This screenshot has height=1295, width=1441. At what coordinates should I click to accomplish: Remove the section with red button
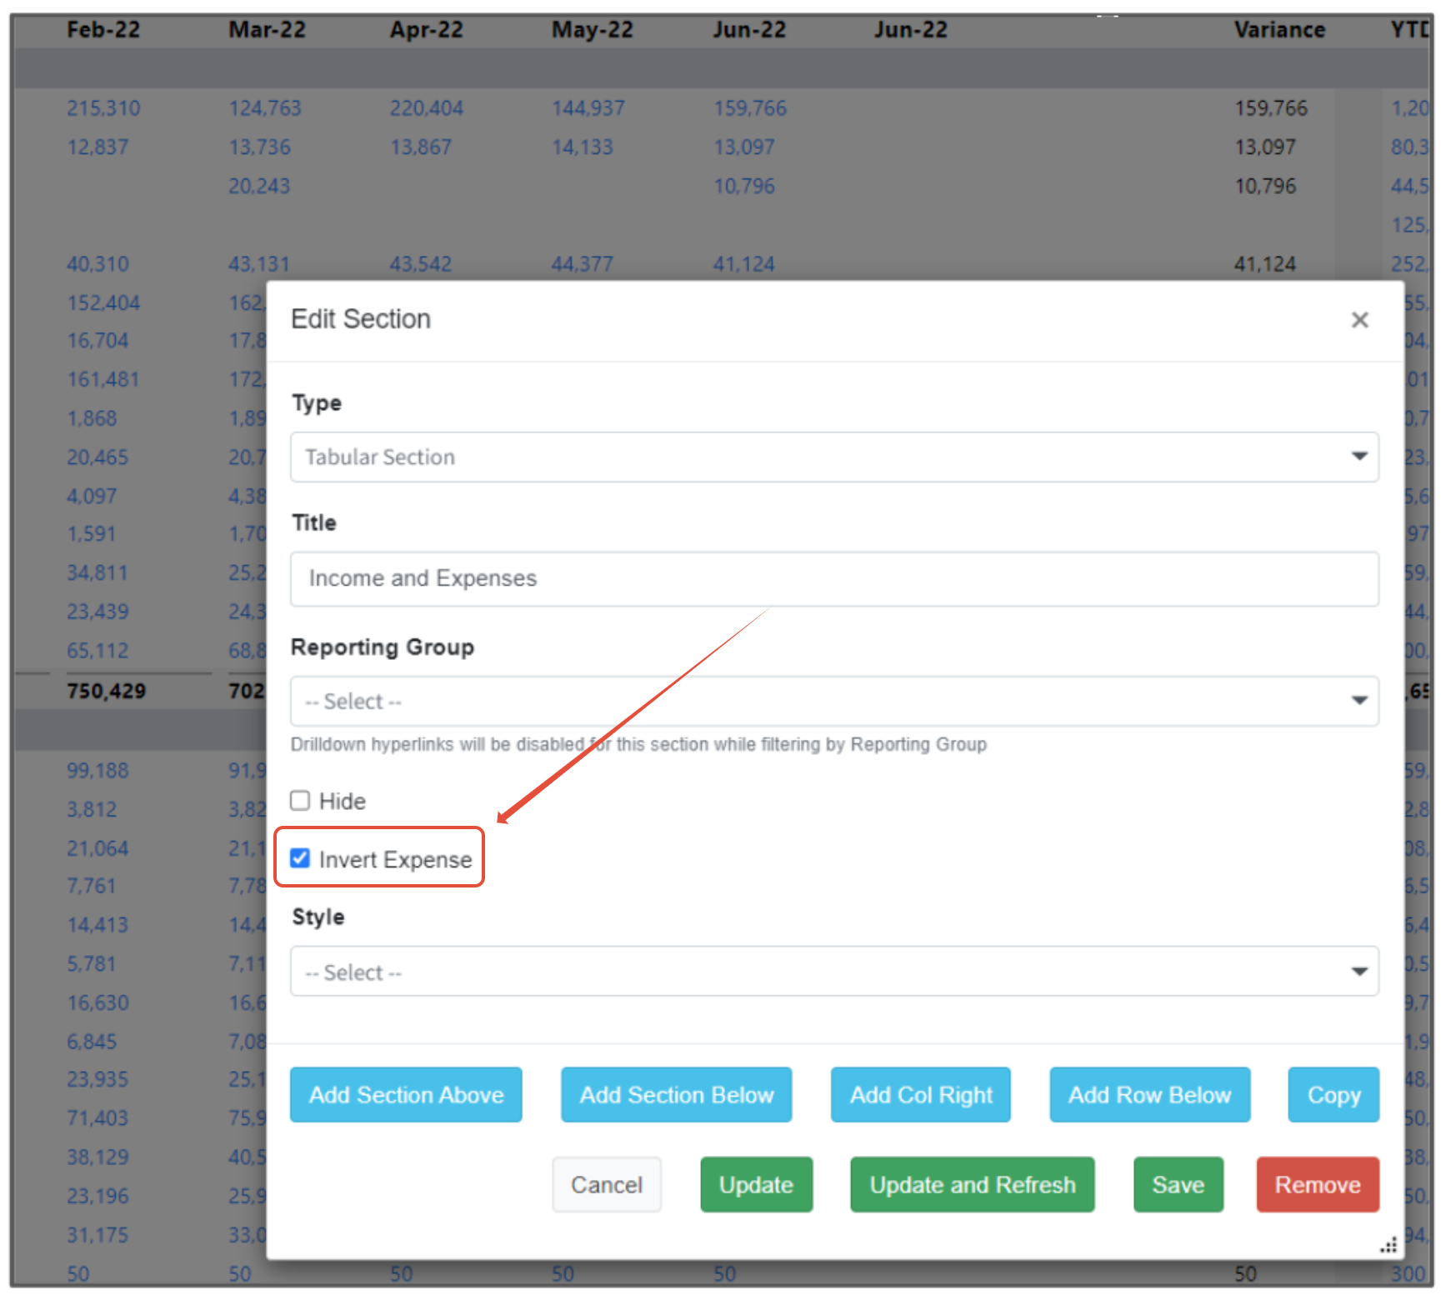pos(1318,1184)
